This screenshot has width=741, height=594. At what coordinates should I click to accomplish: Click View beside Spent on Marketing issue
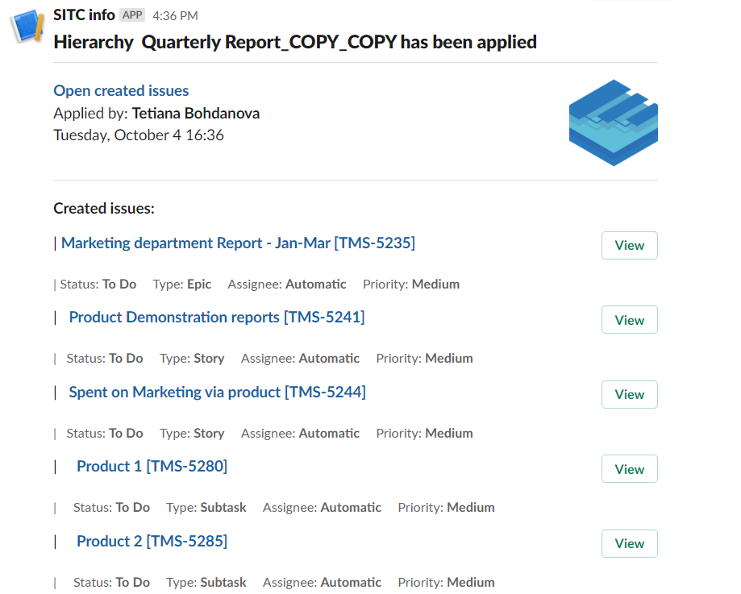[629, 395]
